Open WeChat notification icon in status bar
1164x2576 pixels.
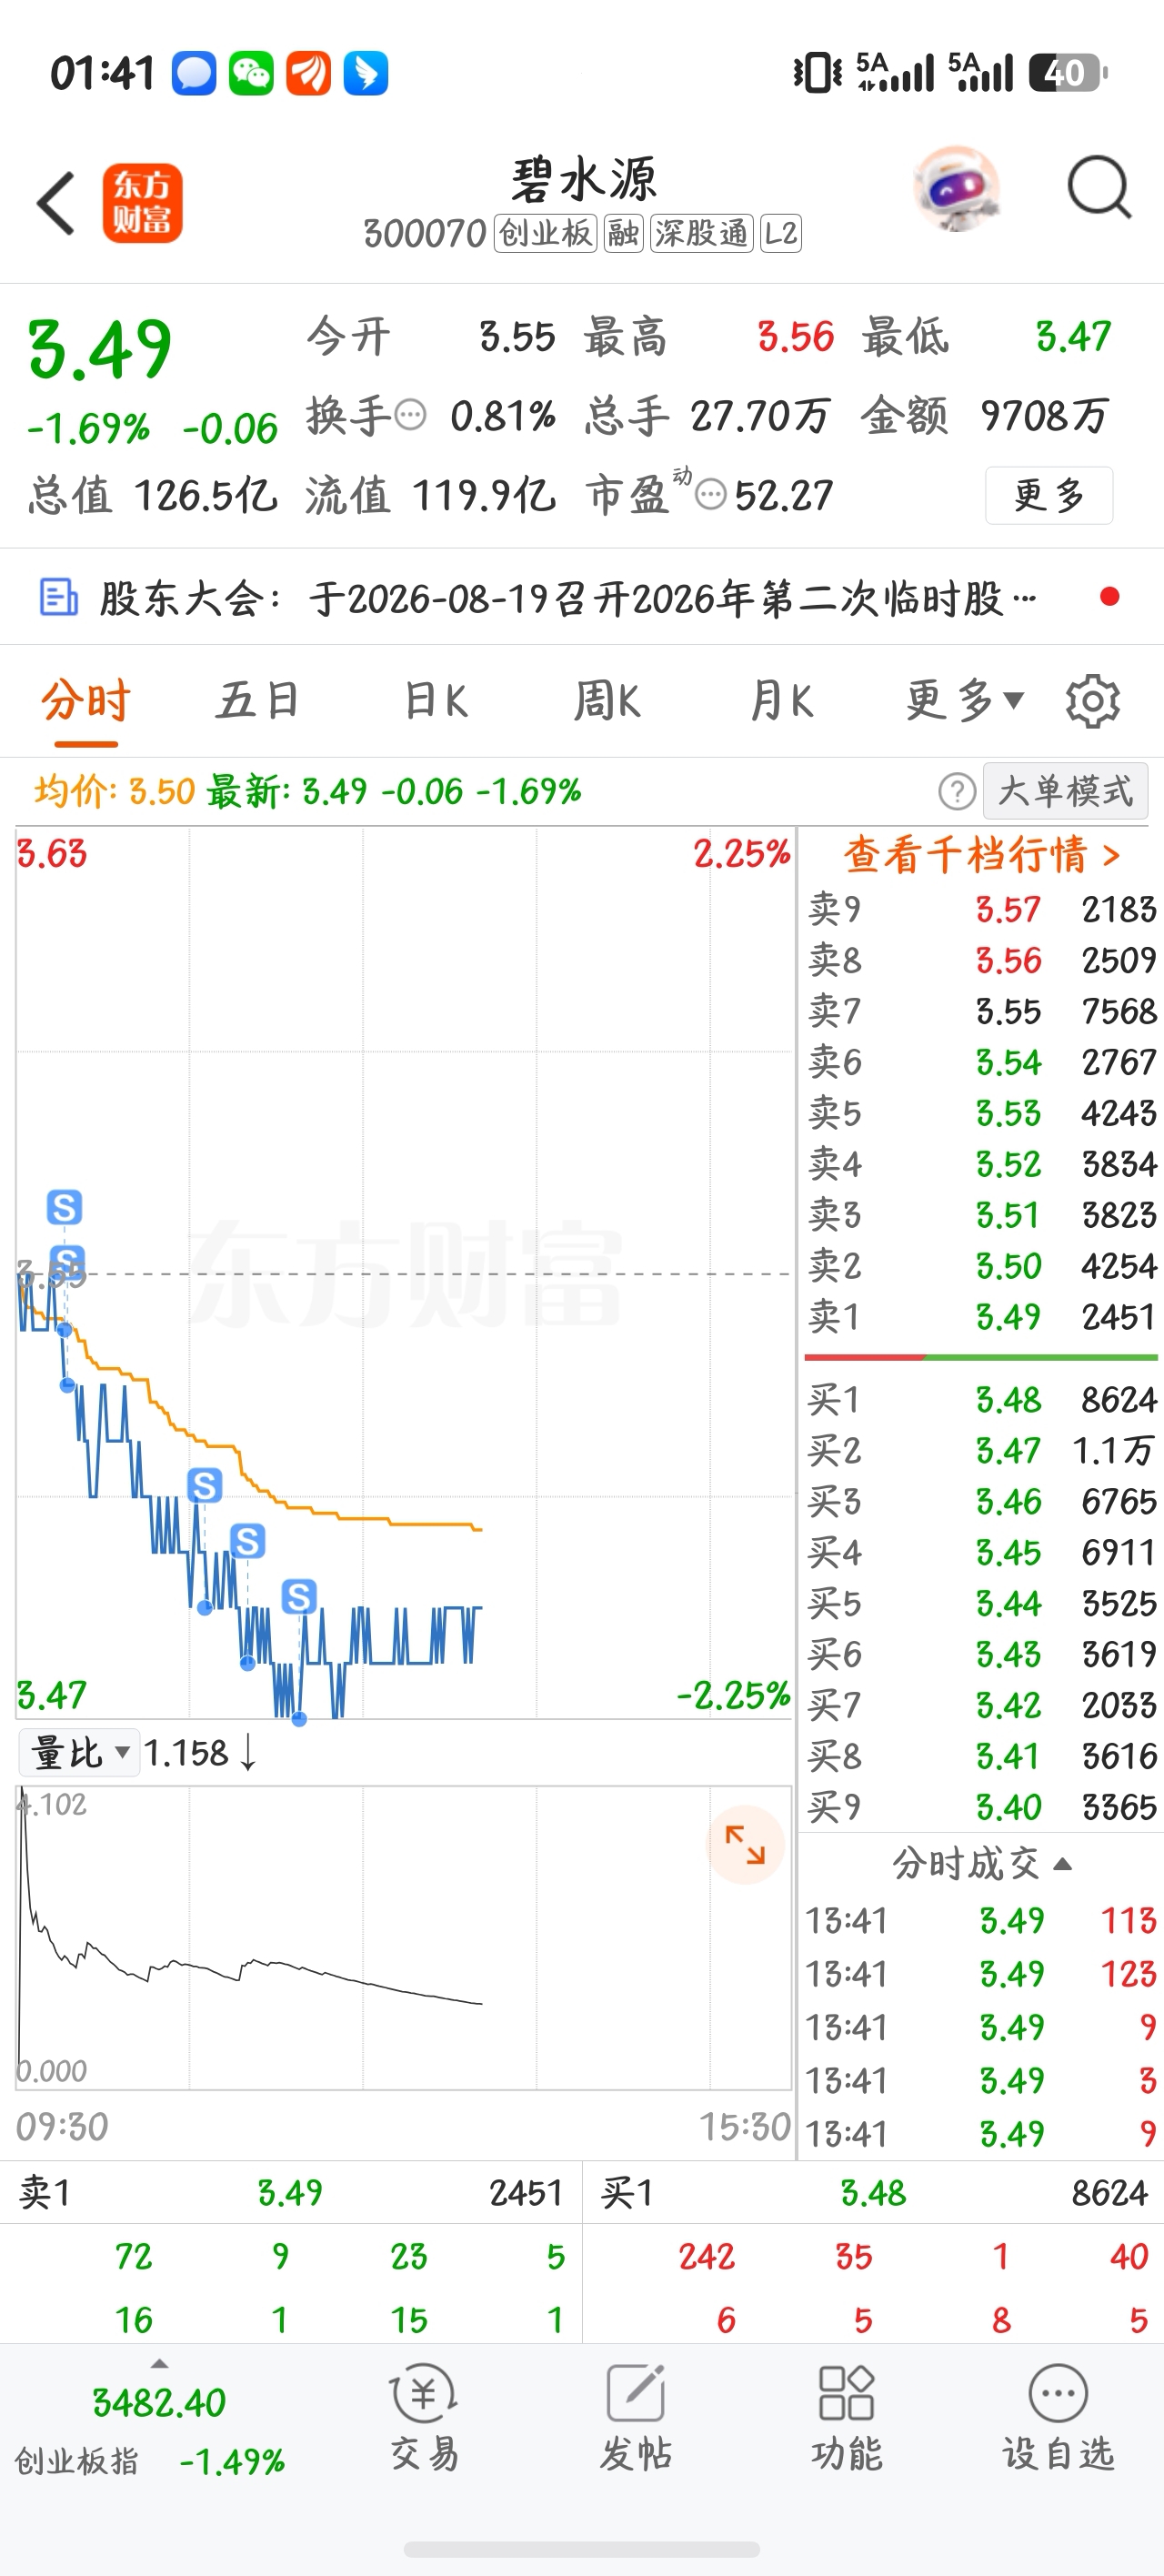point(251,73)
